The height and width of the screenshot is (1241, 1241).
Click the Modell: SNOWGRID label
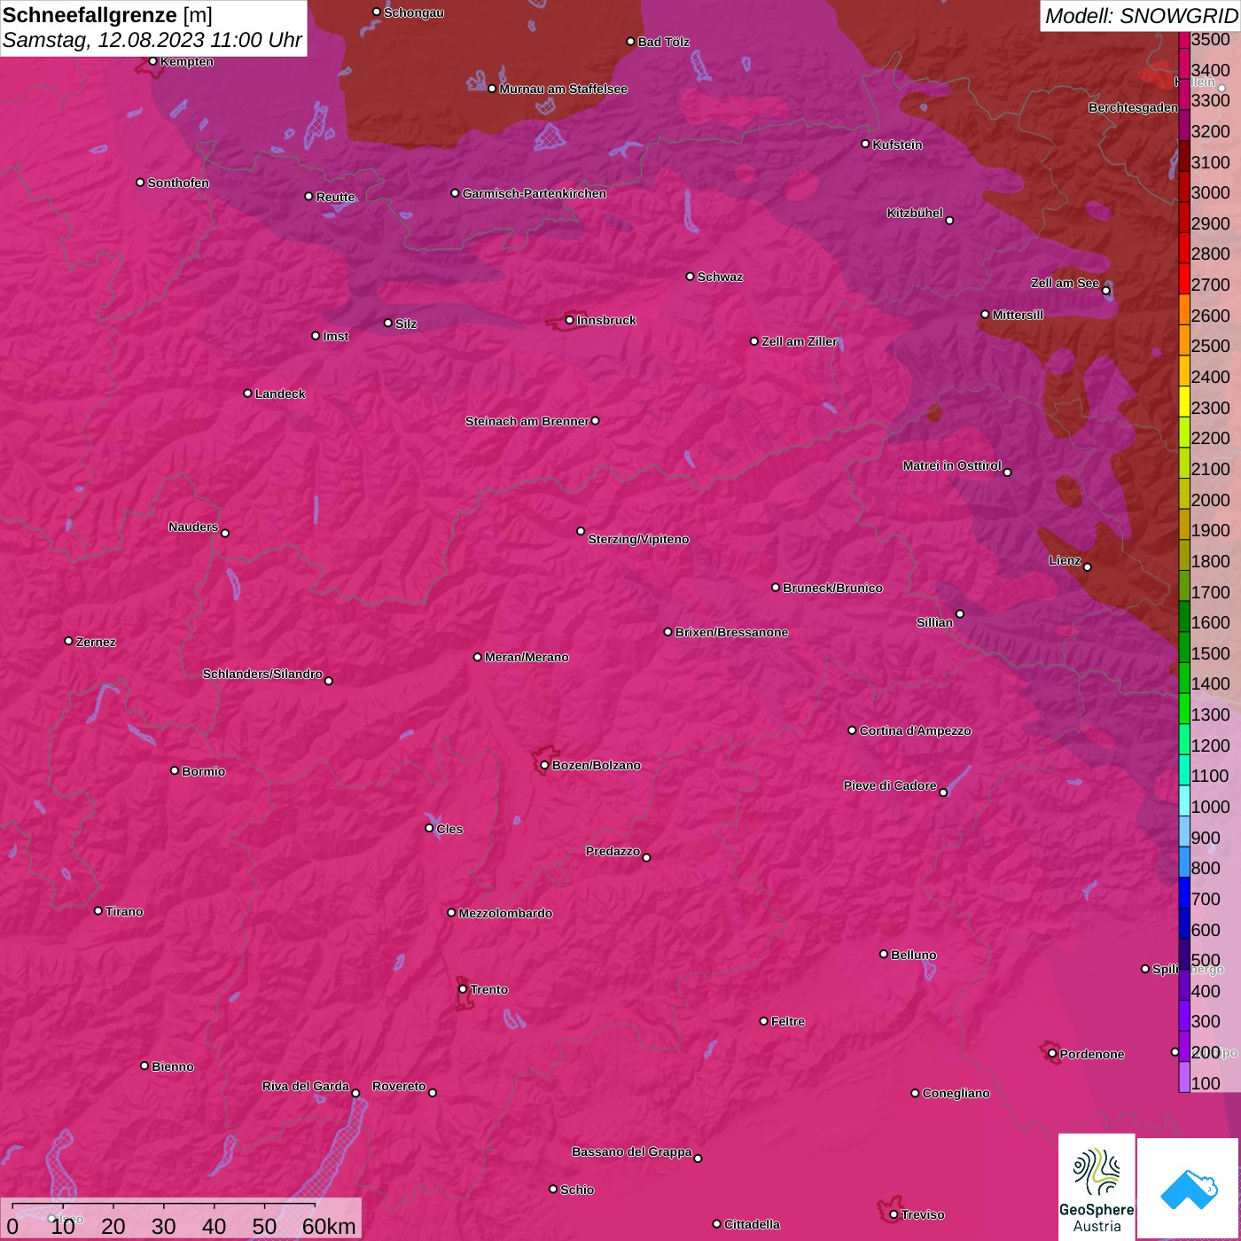(1141, 15)
